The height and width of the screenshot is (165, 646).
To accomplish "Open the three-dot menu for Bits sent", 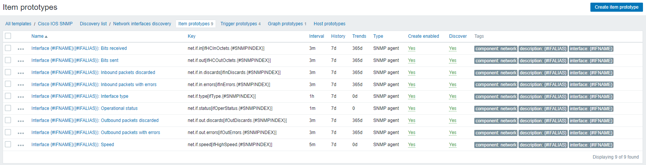I will [21, 61].
